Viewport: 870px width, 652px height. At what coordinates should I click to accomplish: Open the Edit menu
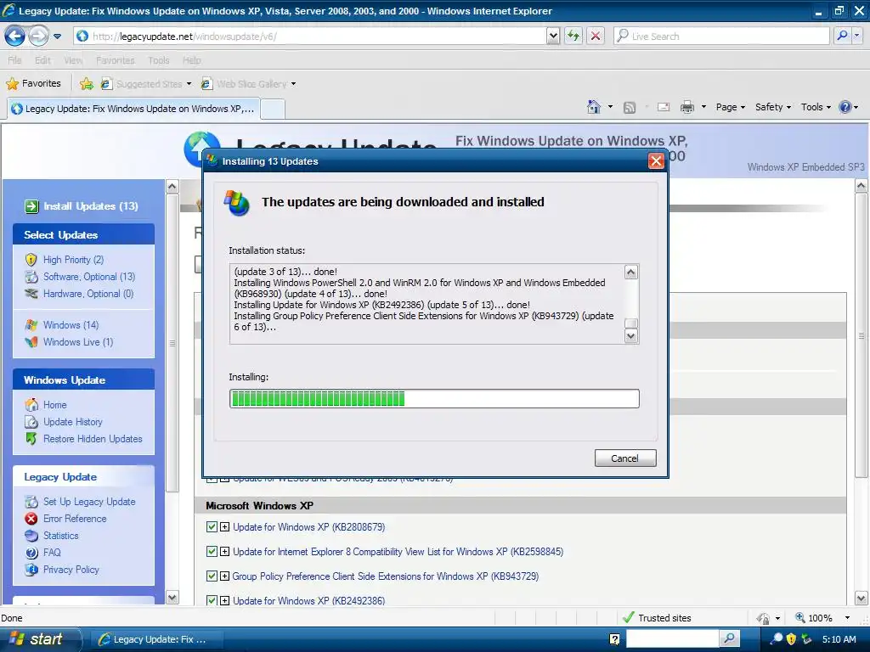42,60
